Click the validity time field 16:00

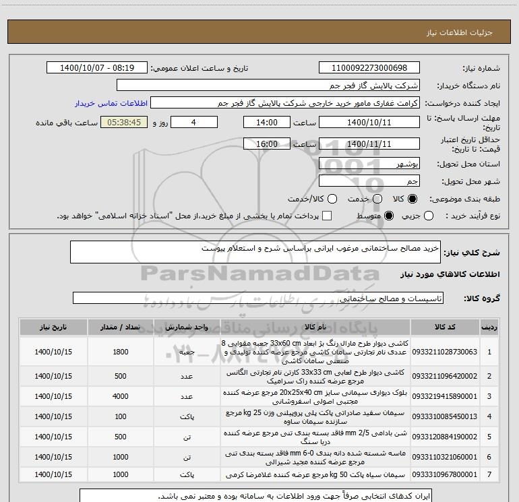tap(267, 144)
